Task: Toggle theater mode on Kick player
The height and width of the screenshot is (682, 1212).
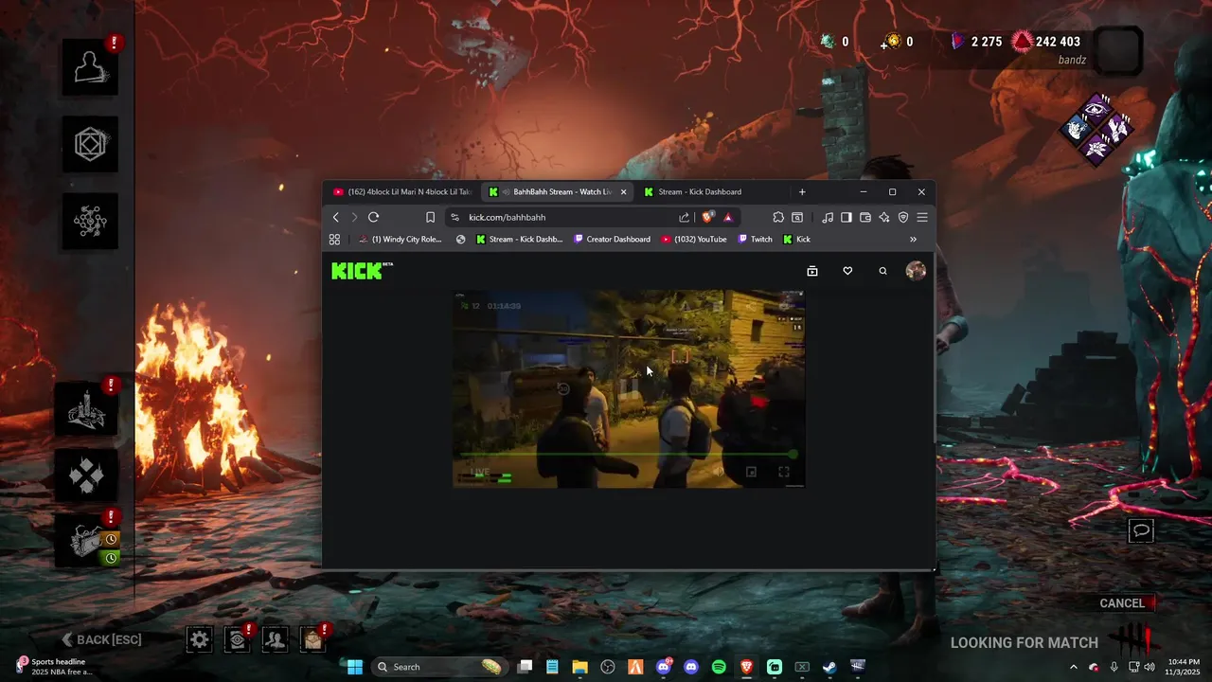Action: pyautogui.click(x=751, y=472)
